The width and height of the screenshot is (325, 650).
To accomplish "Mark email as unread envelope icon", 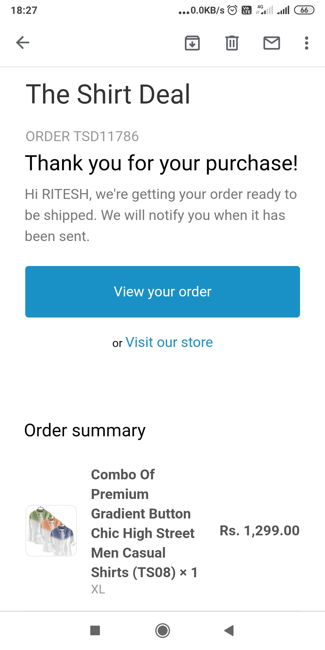I will 272,43.
